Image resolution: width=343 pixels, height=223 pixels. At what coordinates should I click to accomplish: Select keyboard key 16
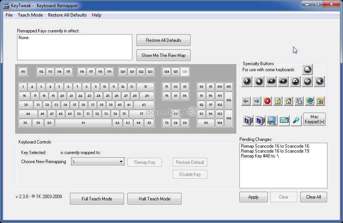pos(24,96)
